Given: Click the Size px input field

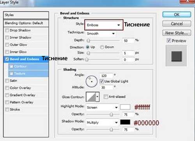Looking at the screenshot, I should coord(128,53).
